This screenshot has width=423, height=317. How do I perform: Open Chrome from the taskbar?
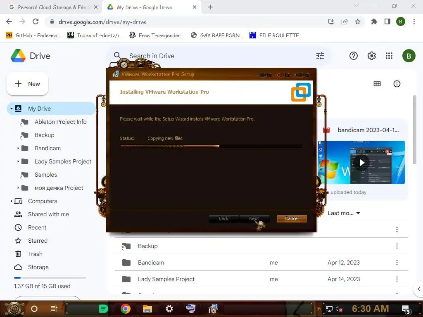coord(126,309)
